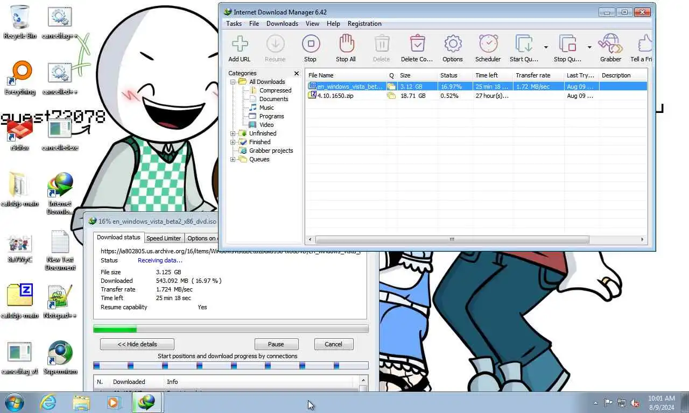Sort by the File Name column header
Viewport: 689px width, 413px height.
(x=346, y=75)
